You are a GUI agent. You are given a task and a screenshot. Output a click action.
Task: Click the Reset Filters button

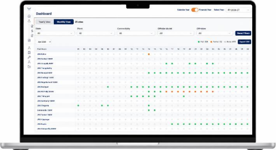pos(243,33)
